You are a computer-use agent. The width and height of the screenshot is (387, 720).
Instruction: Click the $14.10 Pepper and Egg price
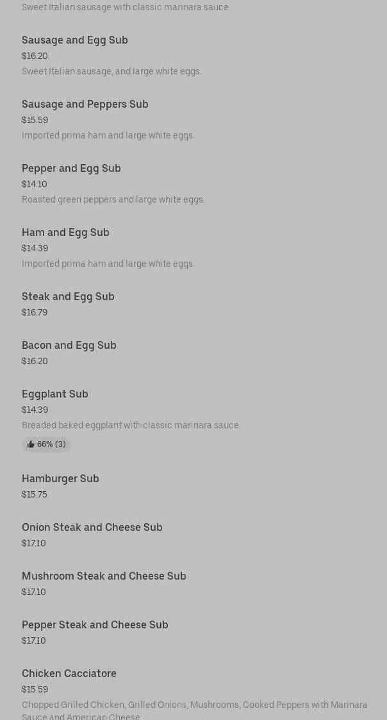35,185
